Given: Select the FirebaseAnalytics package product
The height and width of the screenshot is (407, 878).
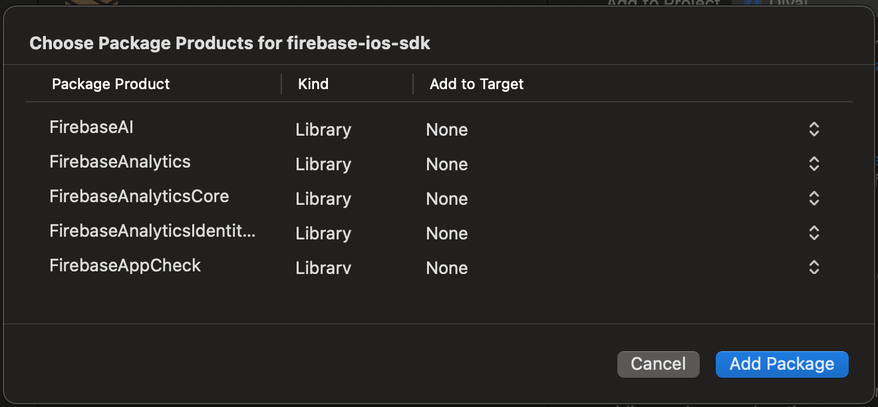Looking at the screenshot, I should (x=120, y=162).
